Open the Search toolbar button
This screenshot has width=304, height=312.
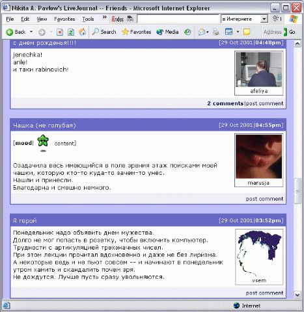(x=104, y=32)
